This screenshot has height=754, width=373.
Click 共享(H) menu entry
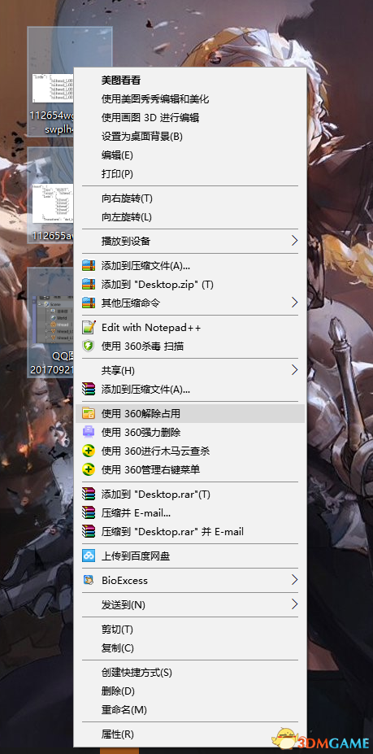point(190,370)
